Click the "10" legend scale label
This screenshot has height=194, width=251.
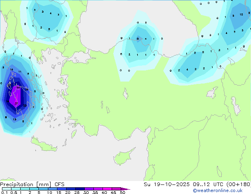(49, 192)
